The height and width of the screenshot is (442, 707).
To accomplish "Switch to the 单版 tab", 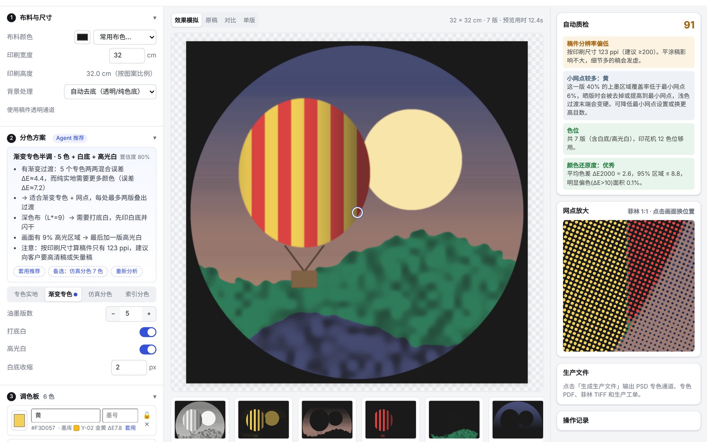I will coord(249,20).
